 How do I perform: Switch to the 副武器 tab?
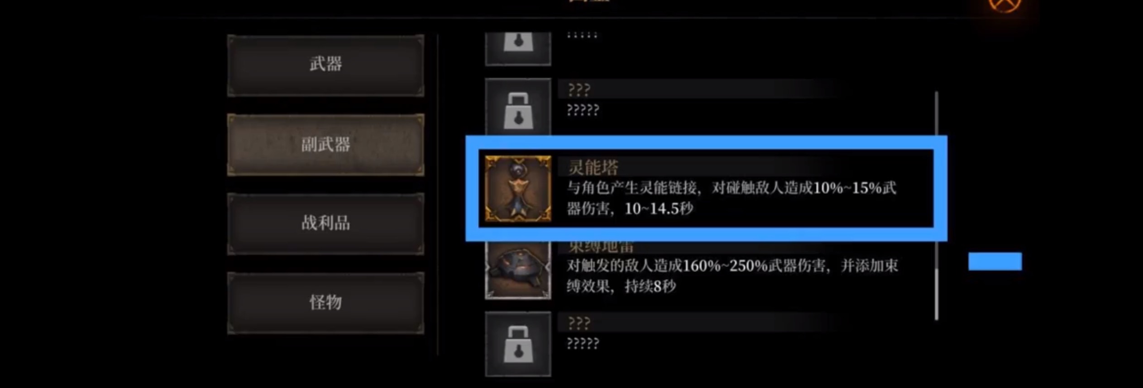pyautogui.click(x=325, y=145)
